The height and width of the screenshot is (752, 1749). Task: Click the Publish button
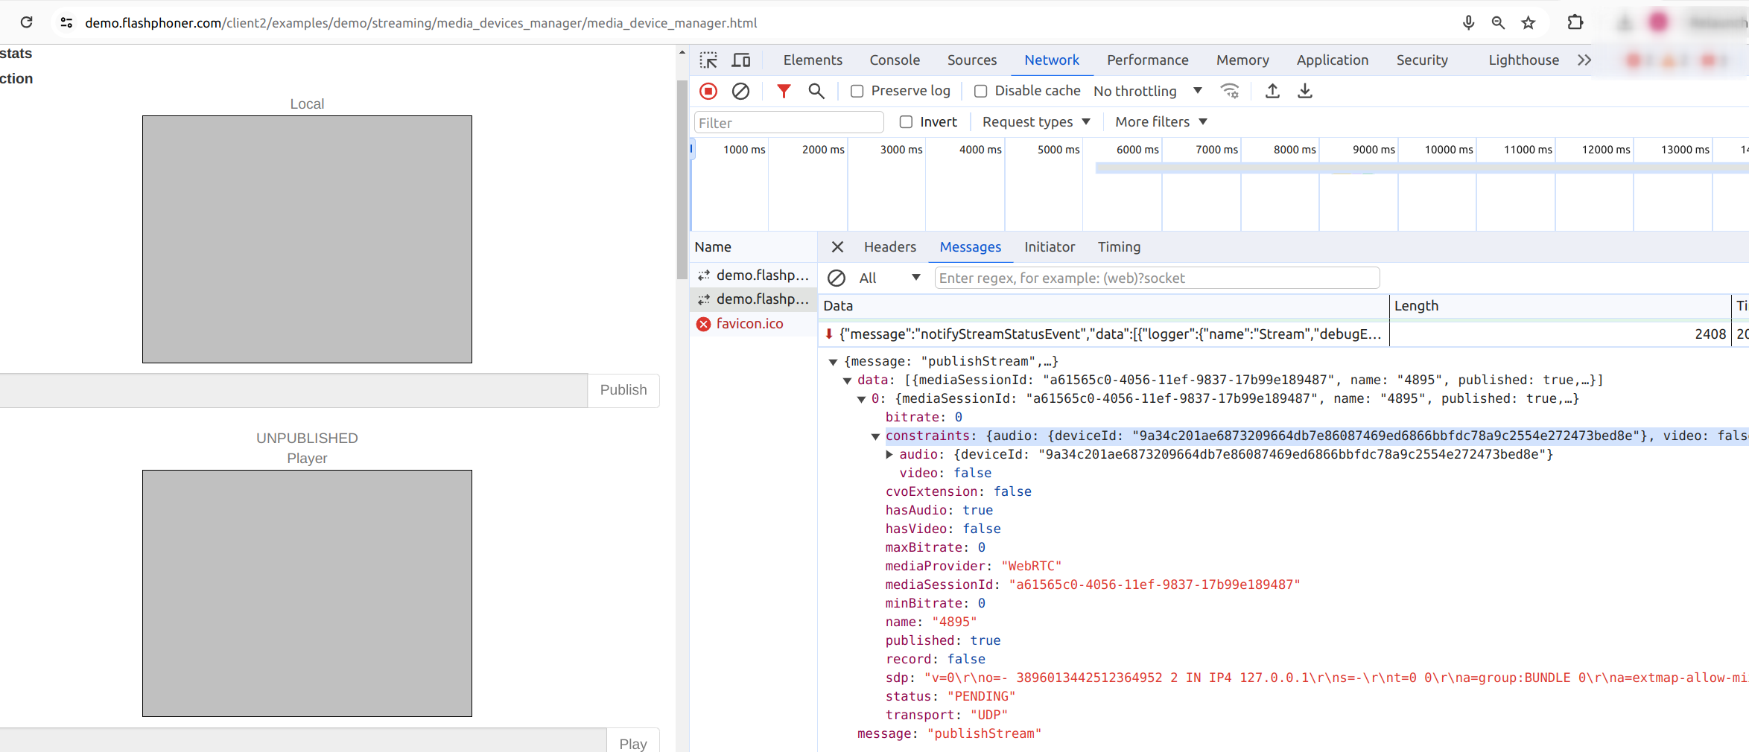(623, 390)
